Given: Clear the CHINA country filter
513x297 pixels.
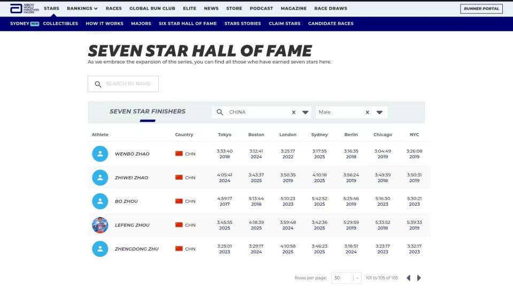Looking at the screenshot, I should [294, 112].
